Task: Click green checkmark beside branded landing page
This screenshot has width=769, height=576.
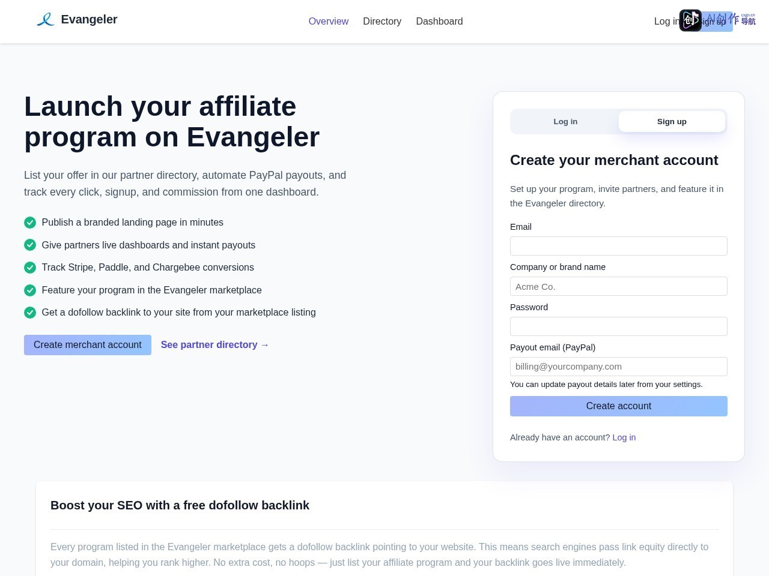Action: point(30,223)
